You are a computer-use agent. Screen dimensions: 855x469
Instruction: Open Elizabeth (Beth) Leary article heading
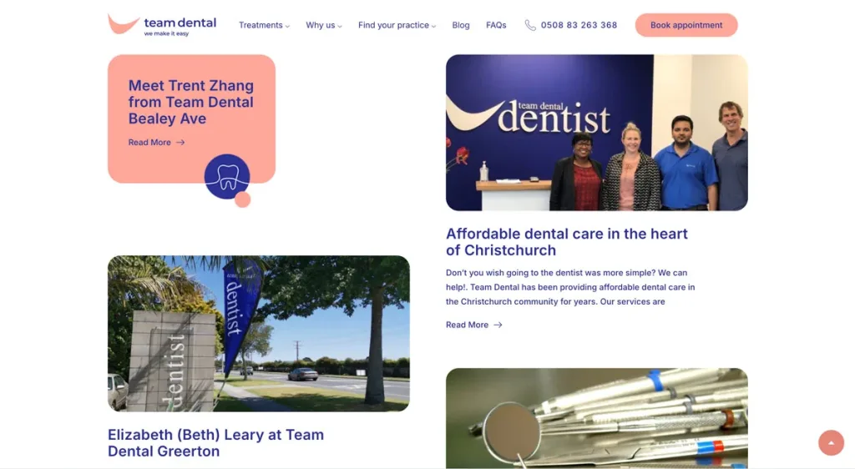[216, 443]
